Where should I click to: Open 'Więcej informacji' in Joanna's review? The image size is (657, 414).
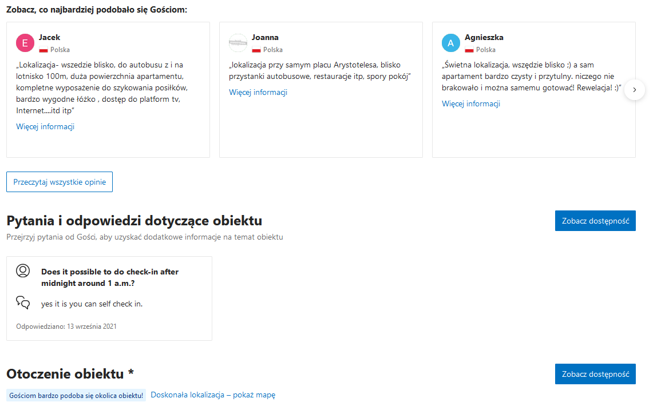tap(258, 92)
